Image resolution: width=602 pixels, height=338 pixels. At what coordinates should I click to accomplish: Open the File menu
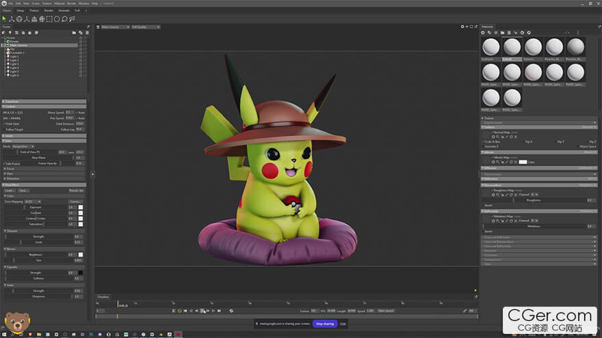(11, 3)
